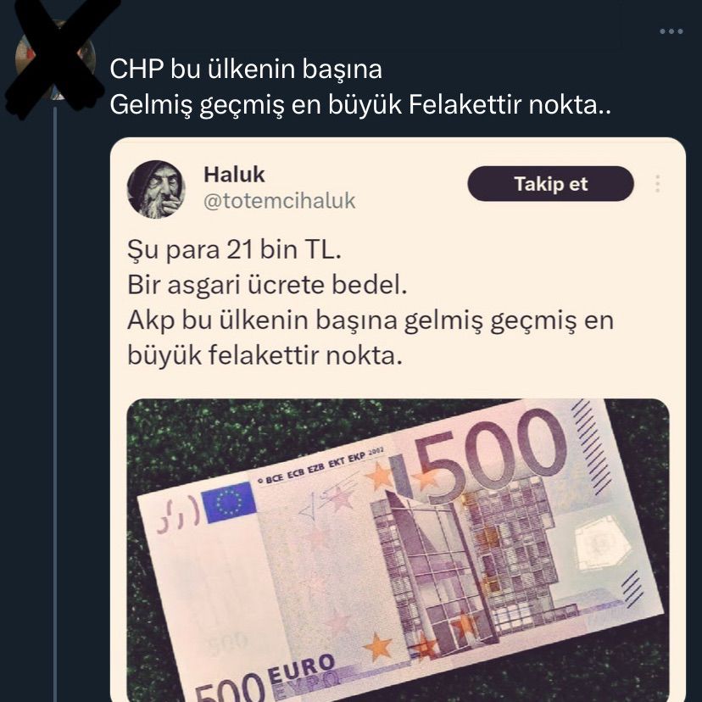Click the line 'Gelmiş geçmiş en büyük Felakettir nokta..'
This screenshot has height=702, width=702.
click(x=360, y=106)
